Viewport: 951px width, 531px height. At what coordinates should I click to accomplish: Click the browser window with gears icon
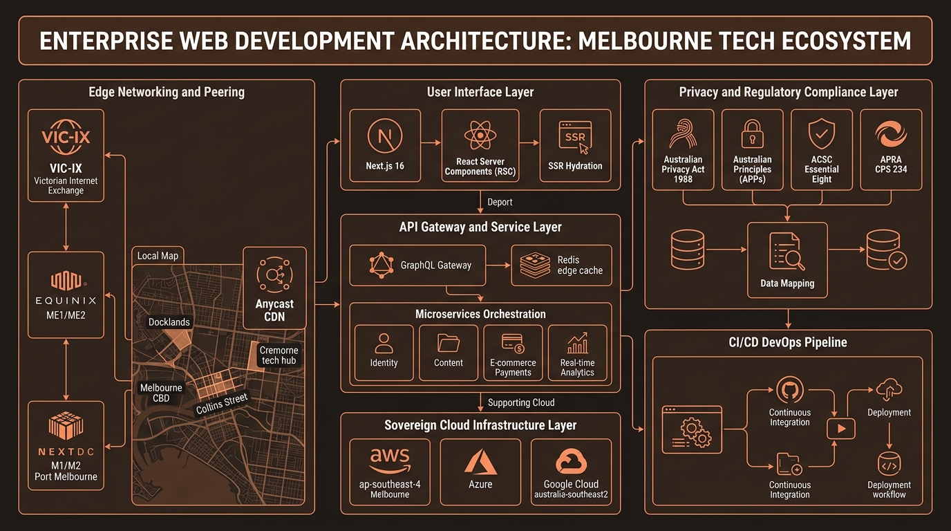pyautogui.click(x=692, y=429)
